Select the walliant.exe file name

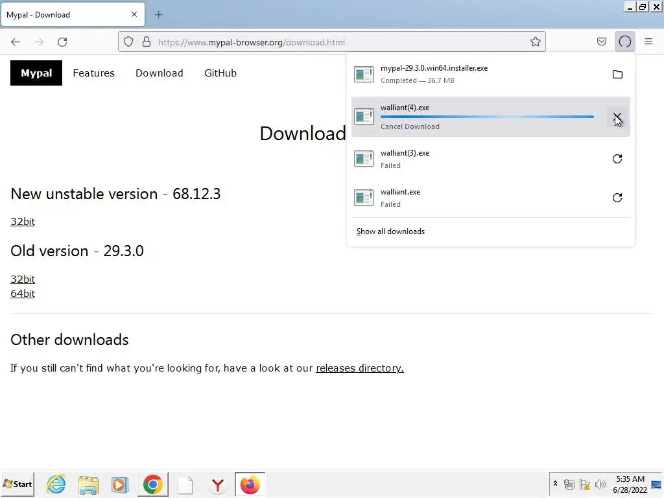click(400, 192)
